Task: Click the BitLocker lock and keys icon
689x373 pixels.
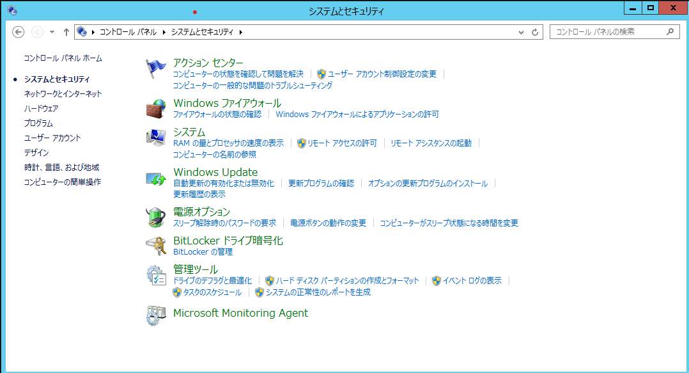Action: pos(155,246)
